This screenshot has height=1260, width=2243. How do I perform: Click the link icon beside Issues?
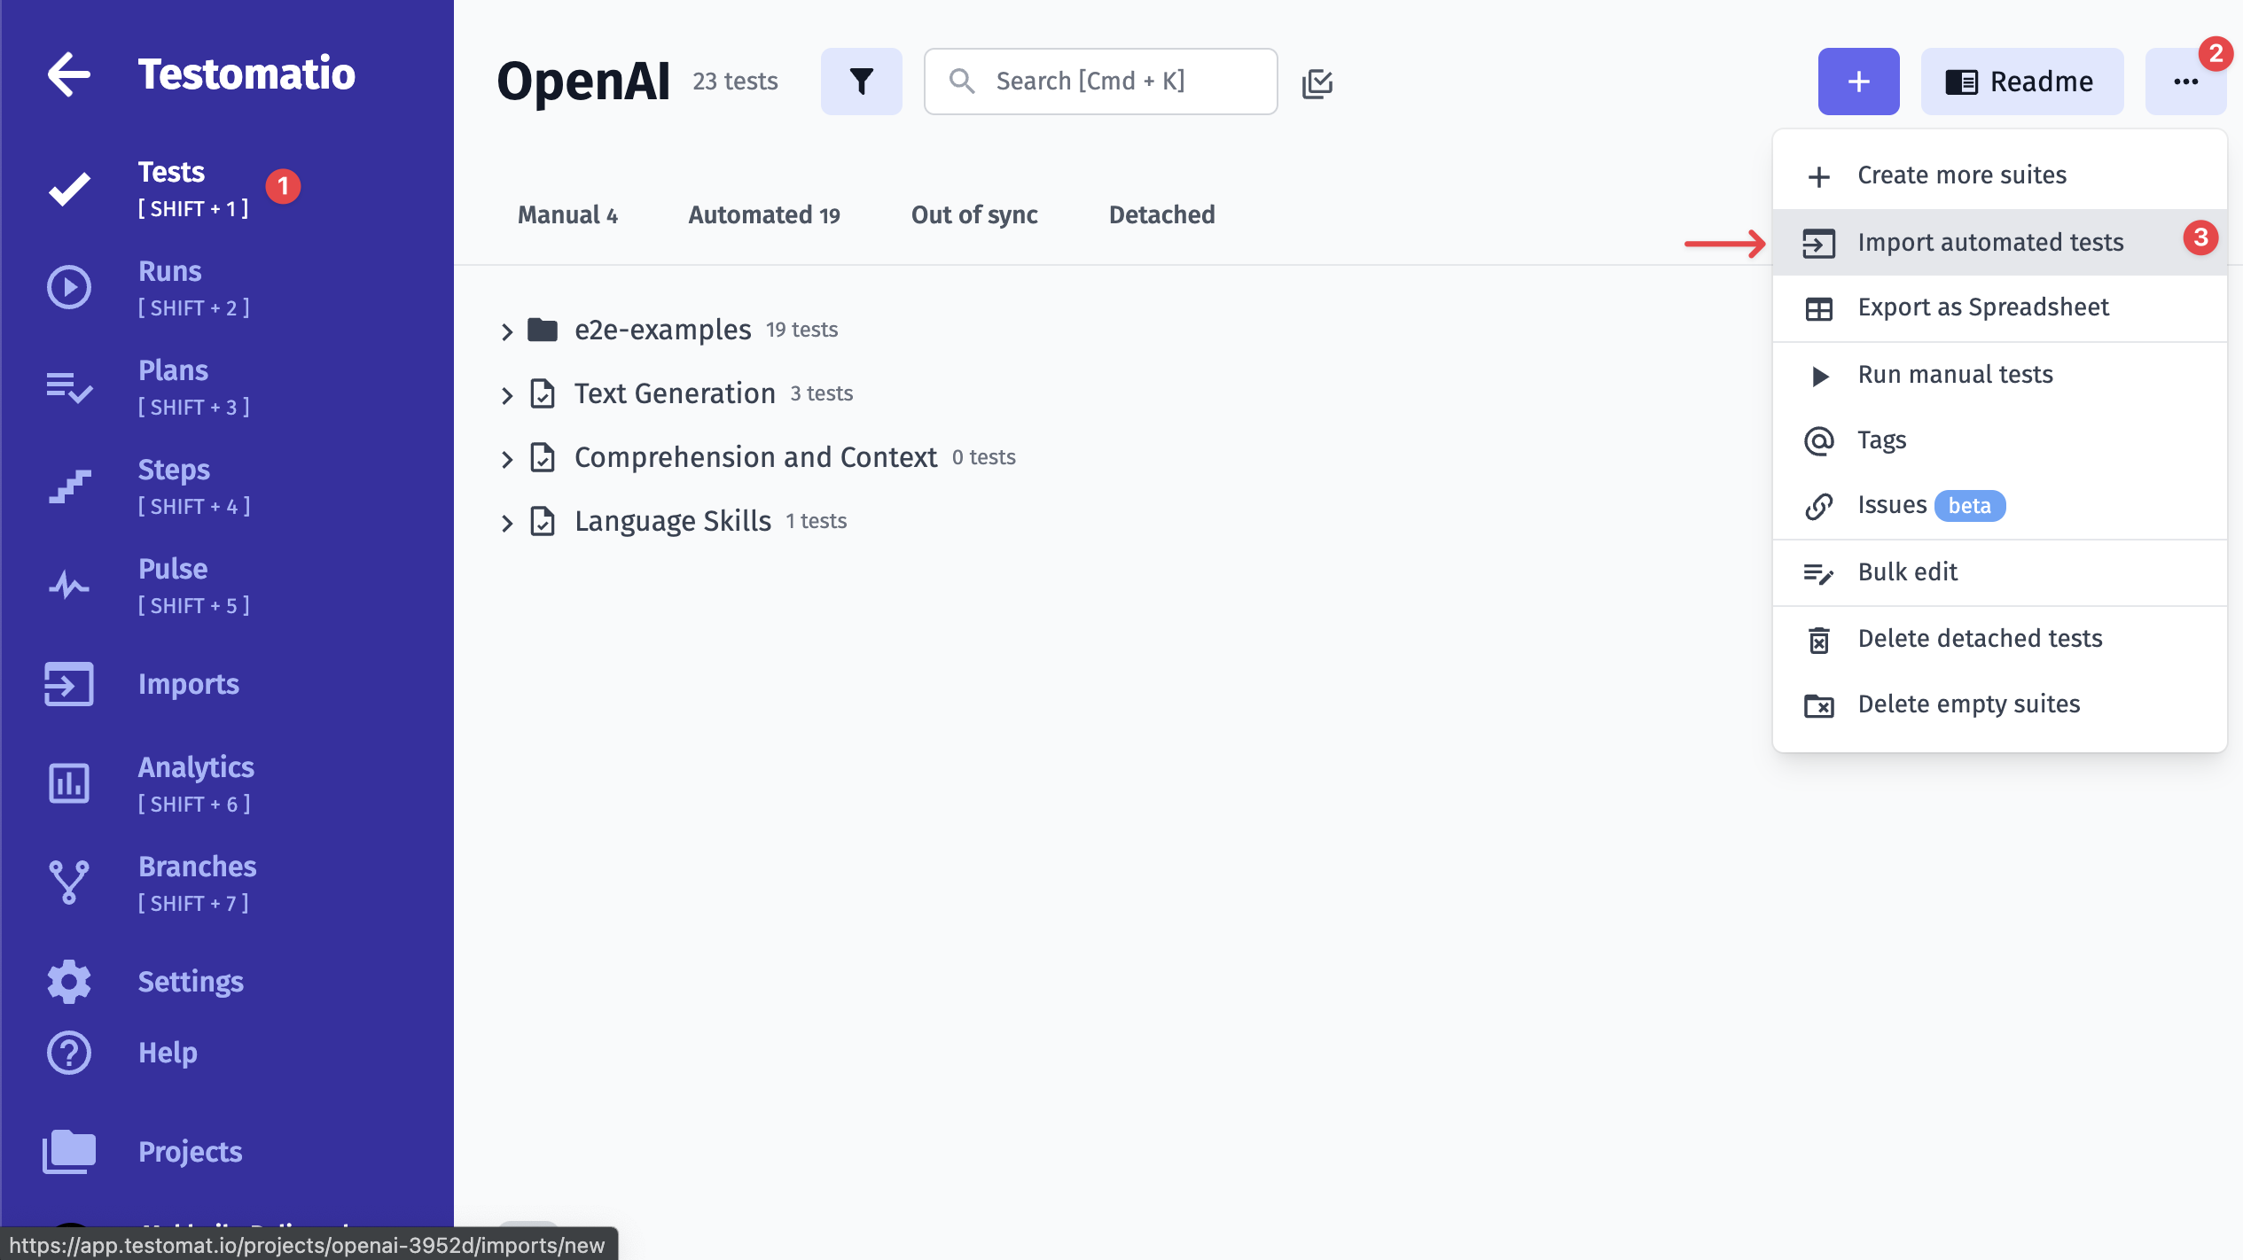tap(1818, 506)
